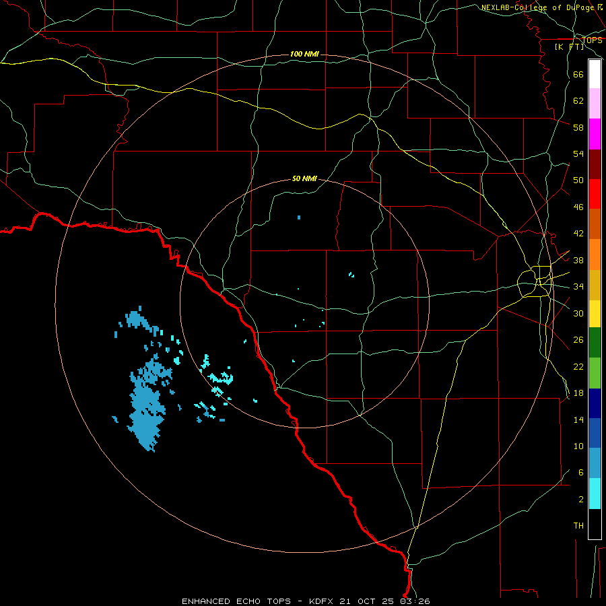Viewport: 606px width, 606px height.
Task: Select the bright orange legend swatch
Action: [x=595, y=255]
